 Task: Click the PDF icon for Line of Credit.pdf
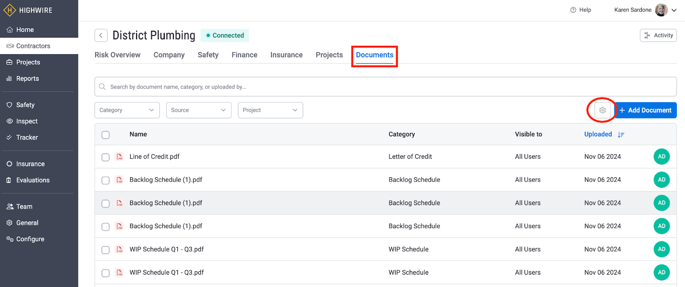119,157
